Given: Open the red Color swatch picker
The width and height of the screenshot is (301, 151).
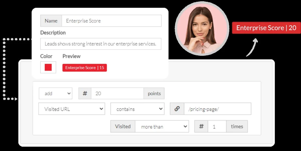Looking at the screenshot, I should click(48, 67).
